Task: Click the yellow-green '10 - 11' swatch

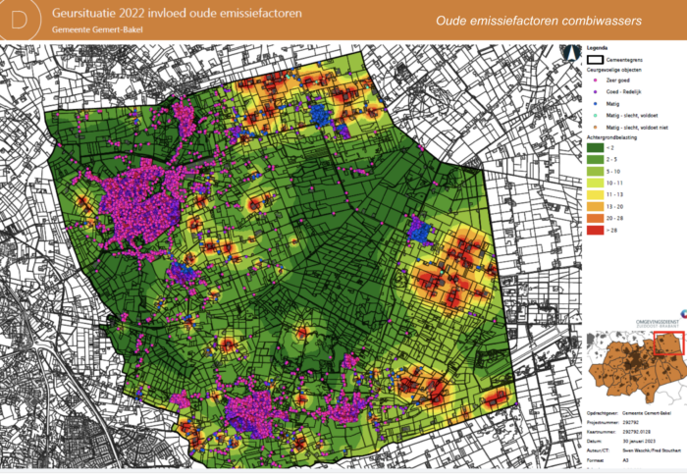Action: point(595,183)
